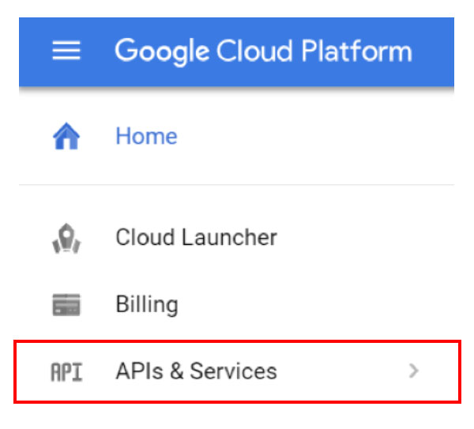Open the hamburger navigation menu
This screenshot has width=474, height=429.
[x=66, y=51]
